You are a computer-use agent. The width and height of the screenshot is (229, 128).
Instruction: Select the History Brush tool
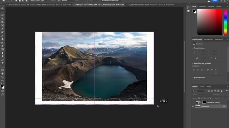coord(3,43)
